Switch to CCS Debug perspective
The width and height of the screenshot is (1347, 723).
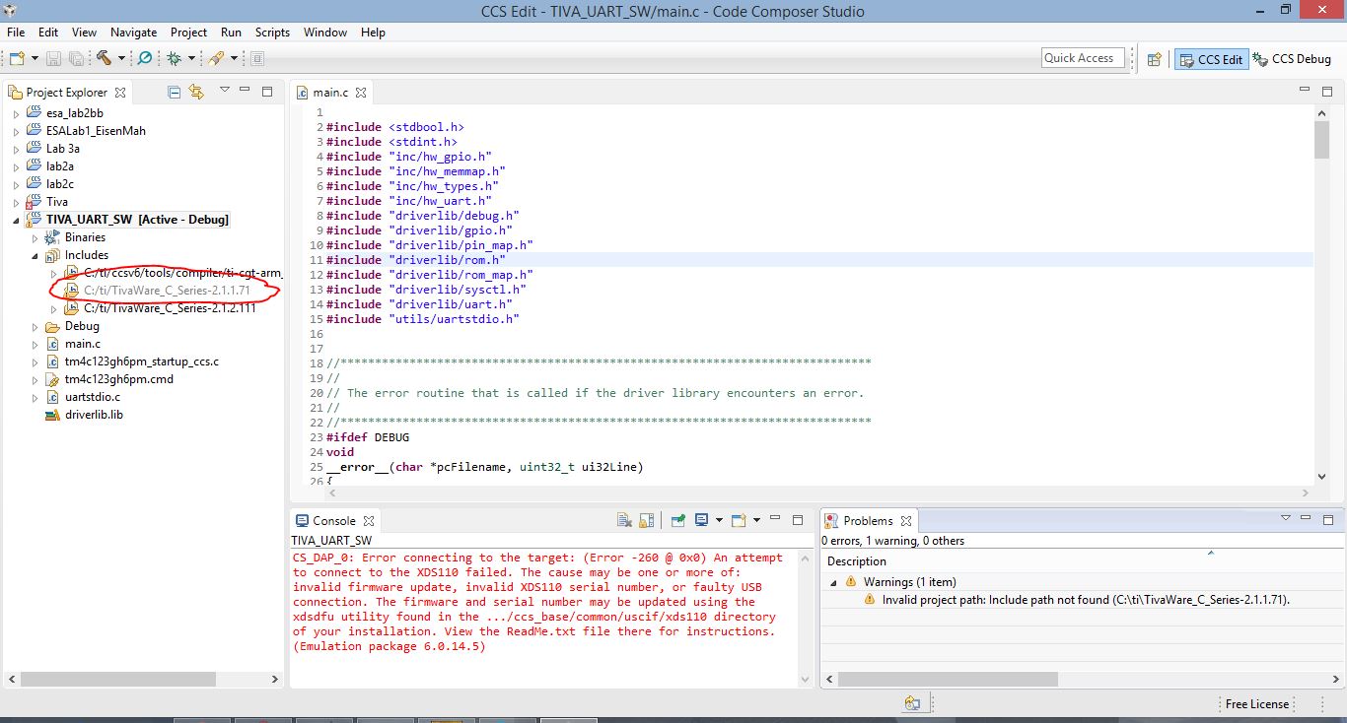1292,59
